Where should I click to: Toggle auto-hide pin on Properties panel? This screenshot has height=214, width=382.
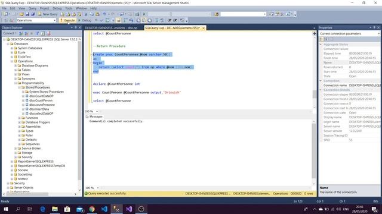tap(374, 27)
